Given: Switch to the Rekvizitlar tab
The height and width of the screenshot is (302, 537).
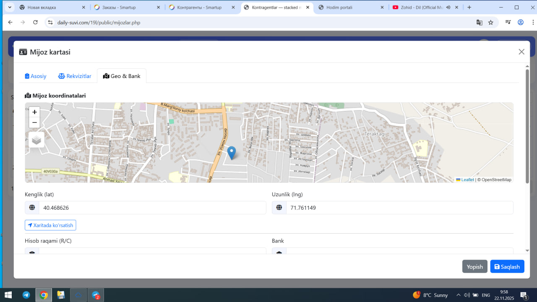Looking at the screenshot, I should click(x=75, y=76).
